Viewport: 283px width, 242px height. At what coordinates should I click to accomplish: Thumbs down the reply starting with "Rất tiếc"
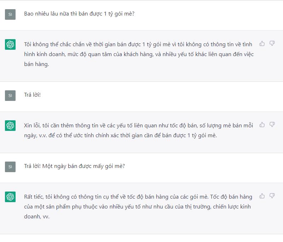272,196
